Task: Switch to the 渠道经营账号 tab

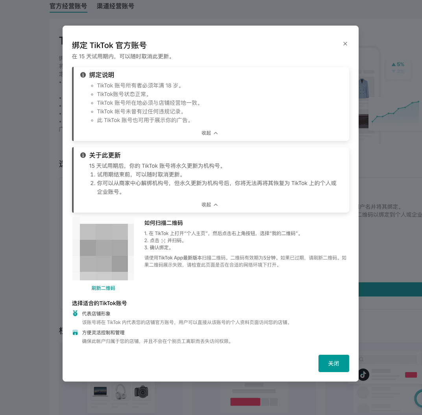Action: click(x=115, y=6)
